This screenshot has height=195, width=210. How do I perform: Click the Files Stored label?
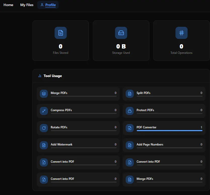60,53
